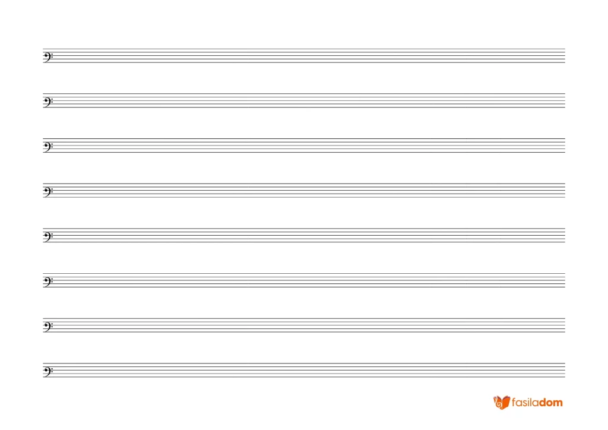608x430 pixels.
Task: Click the bass clef on the fifth staff
Action: (48, 236)
